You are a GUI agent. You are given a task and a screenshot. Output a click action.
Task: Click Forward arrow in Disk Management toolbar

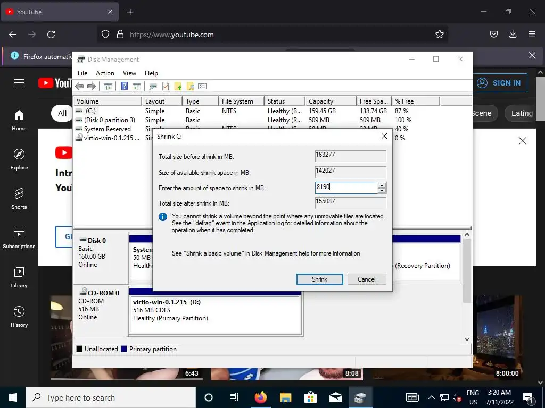click(92, 87)
